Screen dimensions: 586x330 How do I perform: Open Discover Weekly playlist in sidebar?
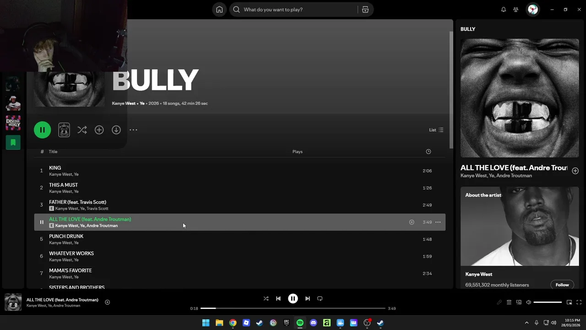point(13,123)
